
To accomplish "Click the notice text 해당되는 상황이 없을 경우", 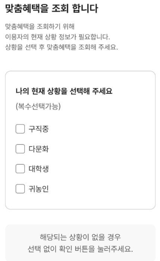I will pos(80,237).
